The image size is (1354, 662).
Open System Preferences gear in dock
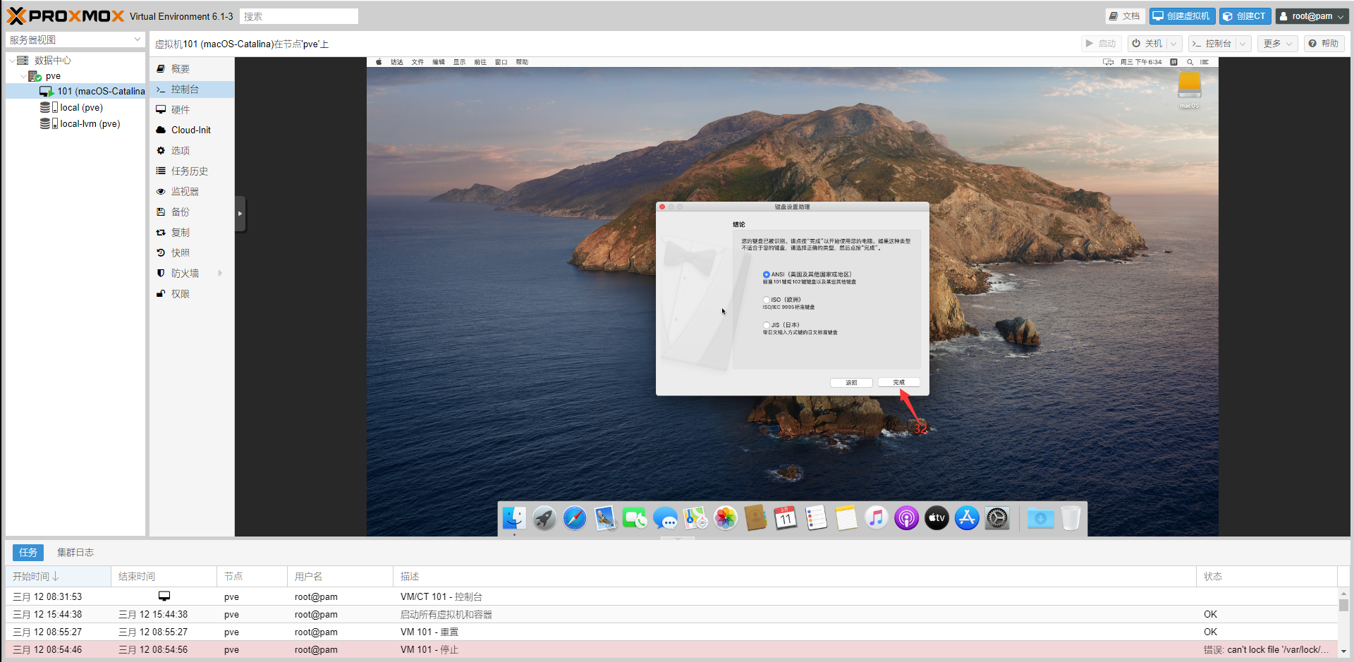tap(997, 519)
